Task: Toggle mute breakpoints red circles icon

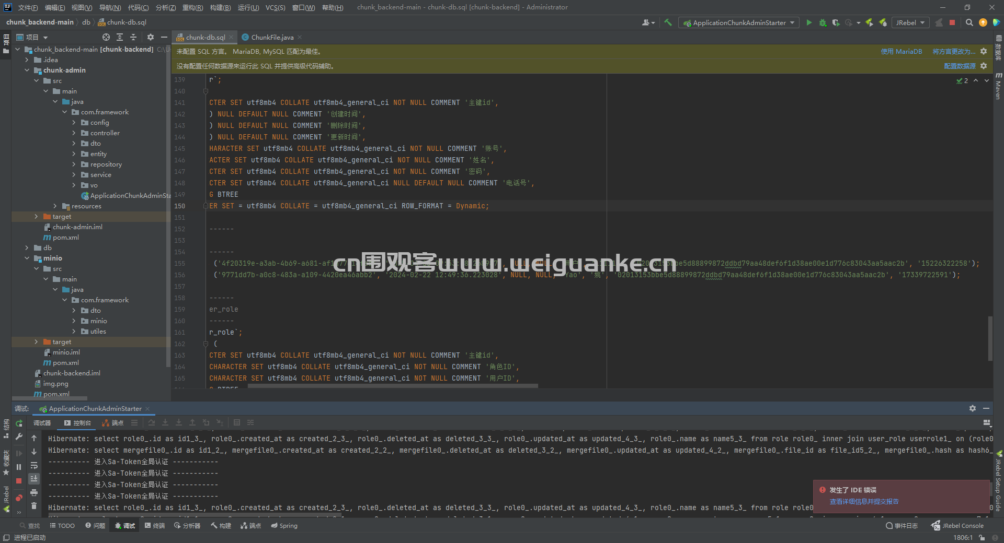Action: pos(19,498)
